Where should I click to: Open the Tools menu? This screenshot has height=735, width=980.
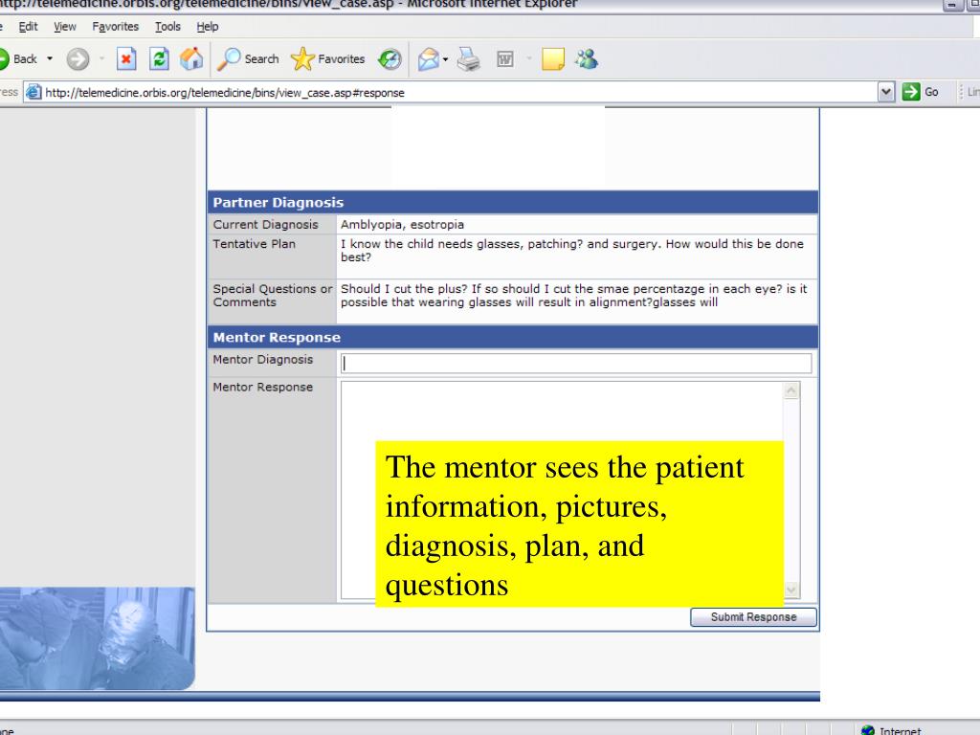pos(167,27)
